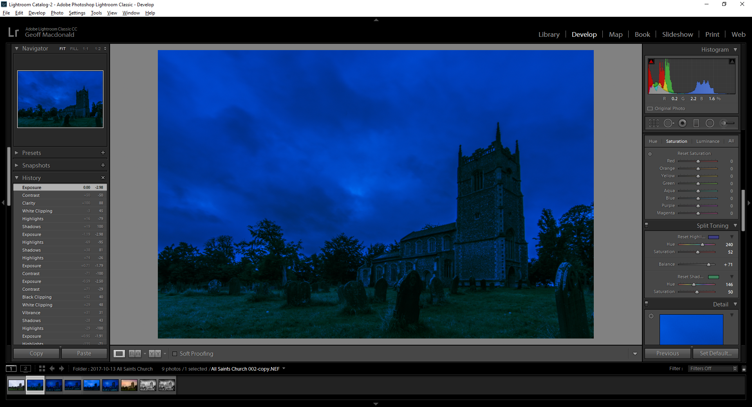Select the Graduated Filter tool

696,123
